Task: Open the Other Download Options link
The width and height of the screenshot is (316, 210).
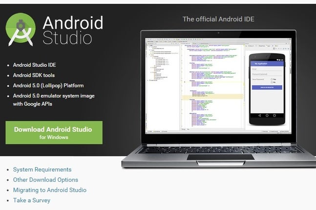Action: pyautogui.click(x=45, y=180)
